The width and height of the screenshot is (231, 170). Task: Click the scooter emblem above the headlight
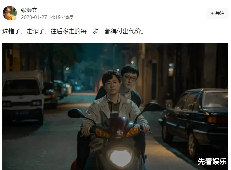click(118, 133)
